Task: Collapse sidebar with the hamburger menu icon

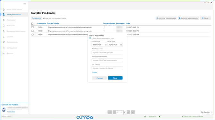Action: tap(25, 4)
